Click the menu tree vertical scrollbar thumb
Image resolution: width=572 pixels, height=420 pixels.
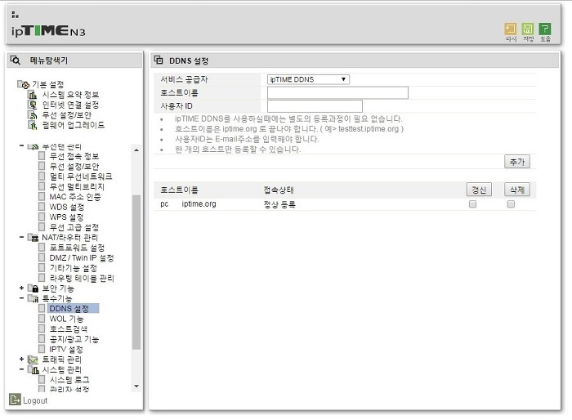point(136,272)
